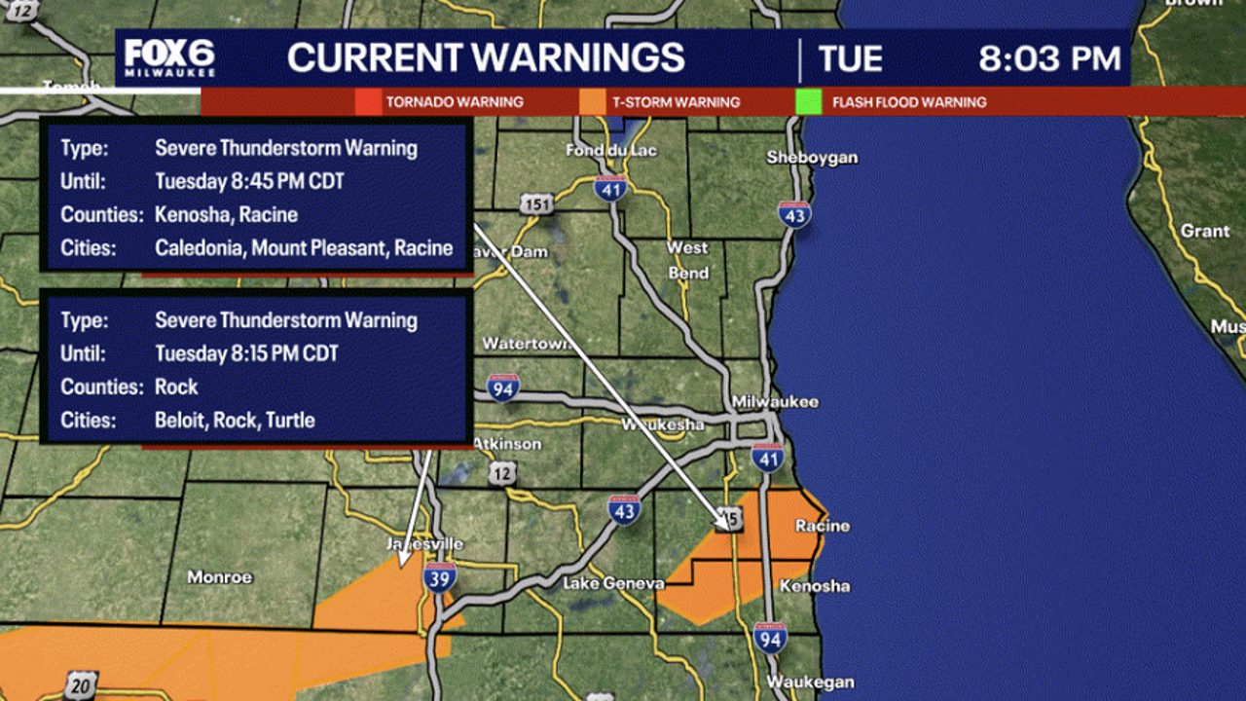Open the Kenosha, Racine warning info box
Viewport: 1246px width, 701px height.
click(256, 198)
